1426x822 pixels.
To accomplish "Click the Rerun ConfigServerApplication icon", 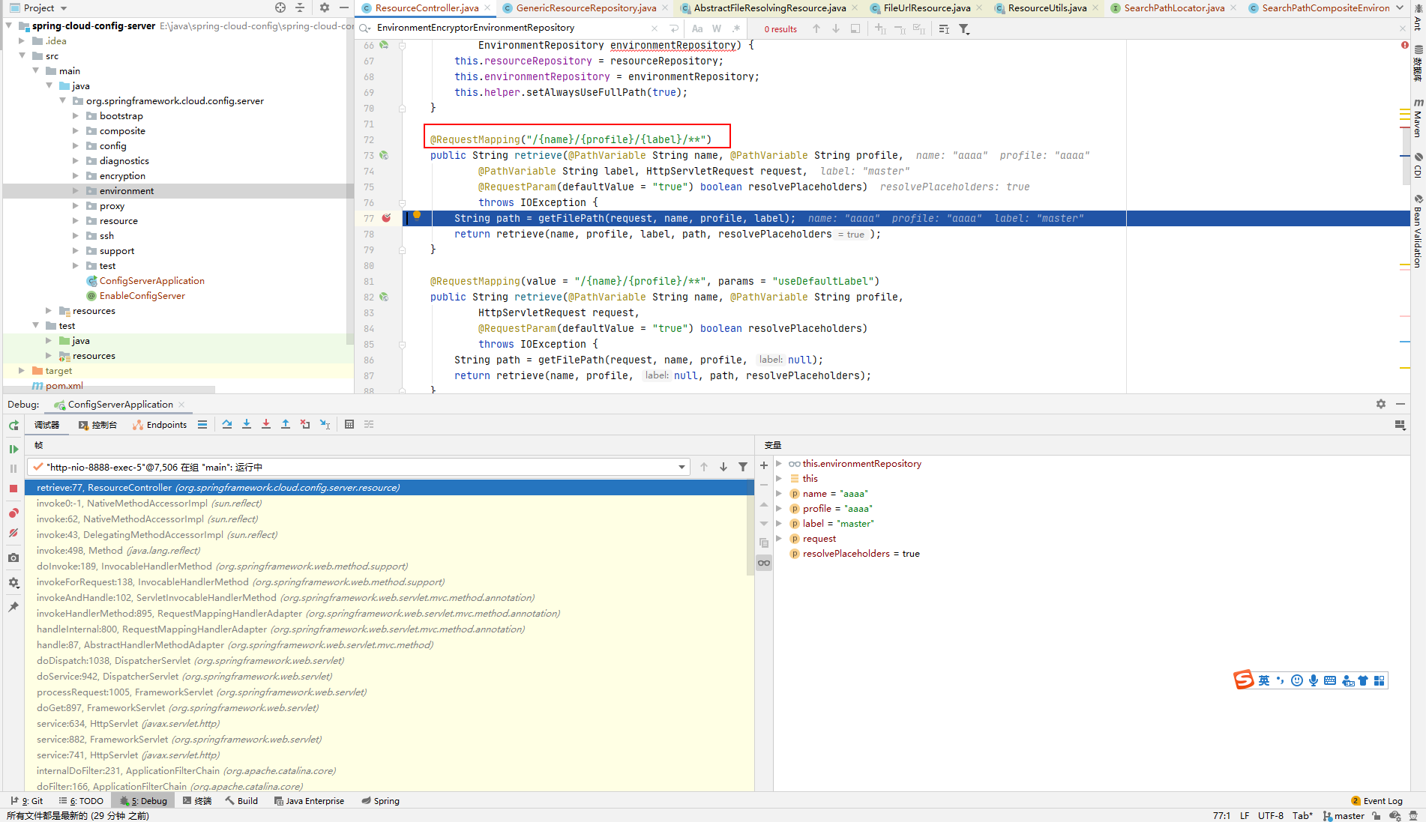I will [13, 425].
